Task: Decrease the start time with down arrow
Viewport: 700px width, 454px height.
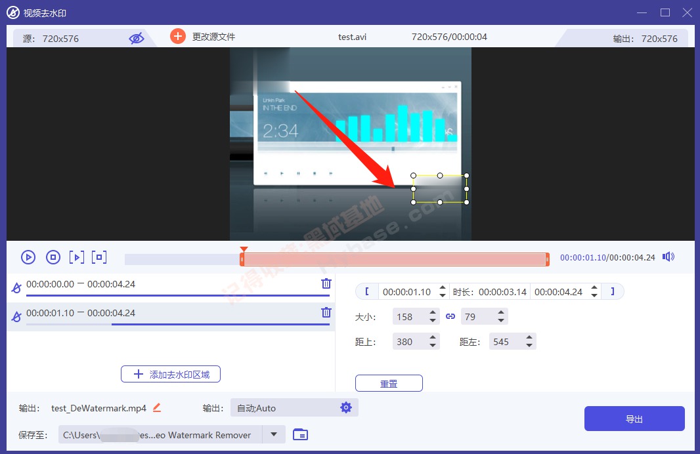Action: point(443,296)
